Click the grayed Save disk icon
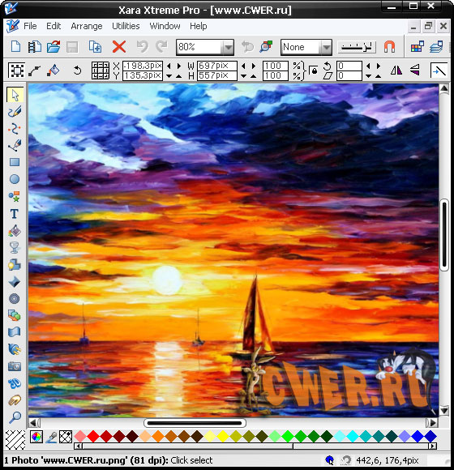Viewport: 454px width, 470px height. (72, 47)
